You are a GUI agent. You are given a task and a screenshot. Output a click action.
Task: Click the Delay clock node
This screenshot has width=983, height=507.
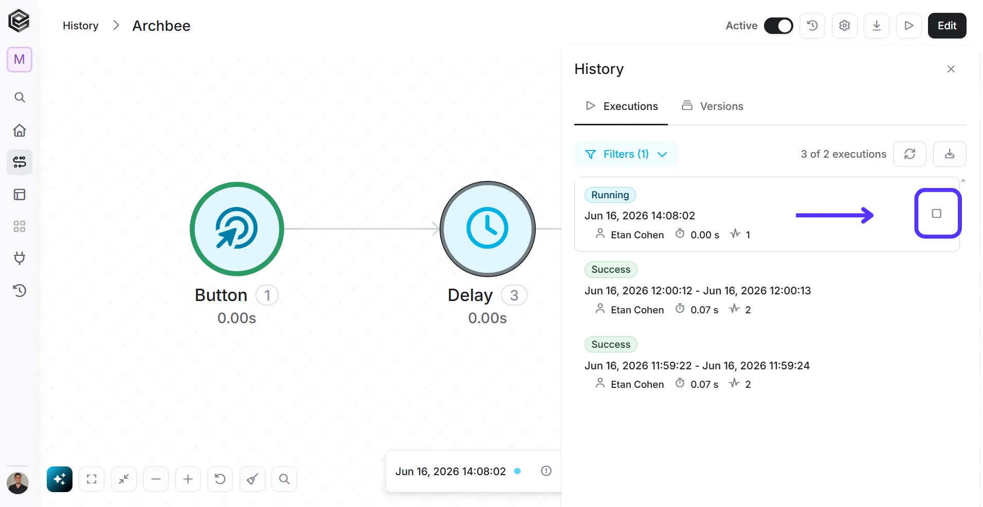[487, 229]
